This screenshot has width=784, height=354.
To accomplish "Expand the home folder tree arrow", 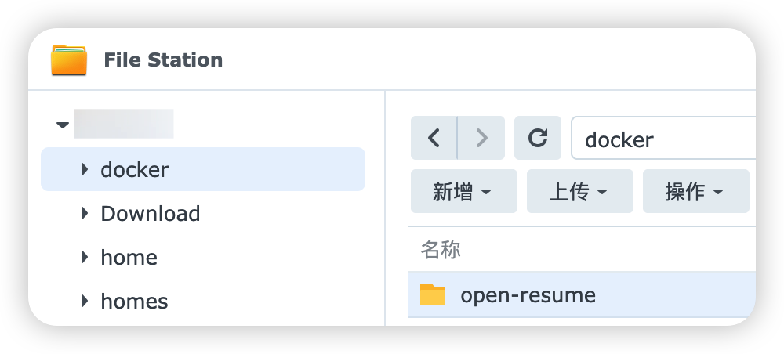I will (x=85, y=257).
